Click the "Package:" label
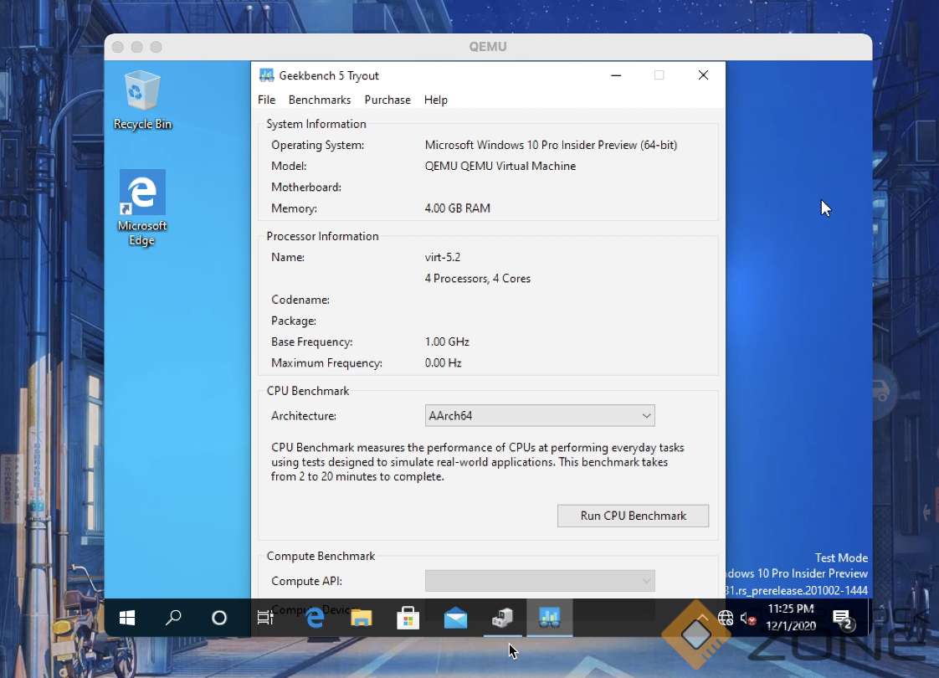 point(294,321)
